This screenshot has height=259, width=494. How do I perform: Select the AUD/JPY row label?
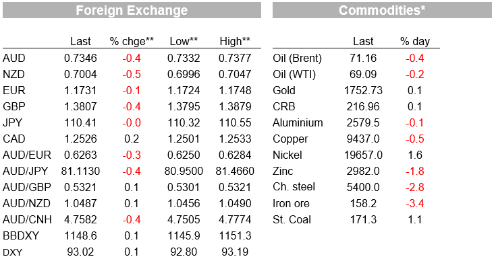[x=25, y=171]
